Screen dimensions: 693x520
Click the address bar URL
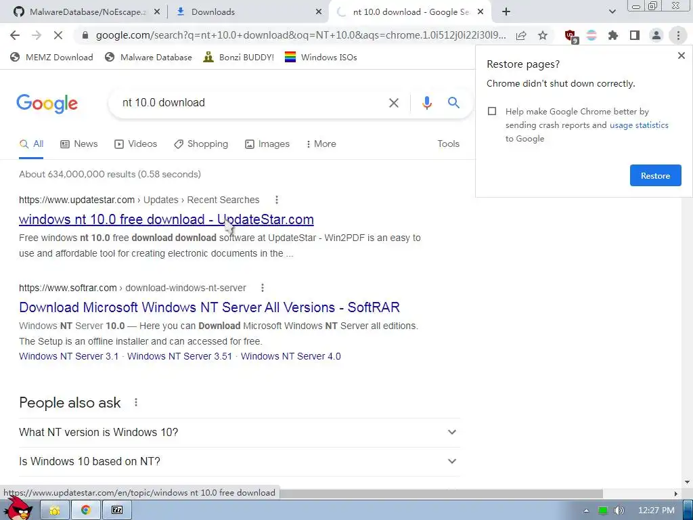click(x=300, y=35)
